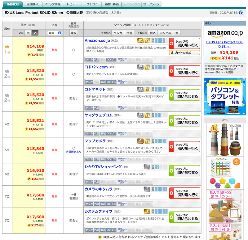Click the gold crown rank 1 icon
The image size is (248, 240).
[7, 47]
